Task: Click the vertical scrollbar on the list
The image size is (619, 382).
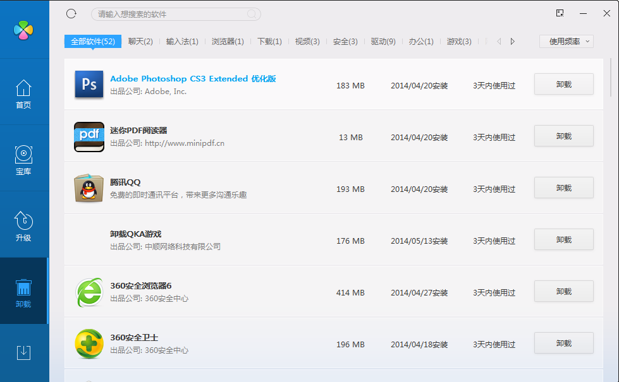Action: coord(610,77)
